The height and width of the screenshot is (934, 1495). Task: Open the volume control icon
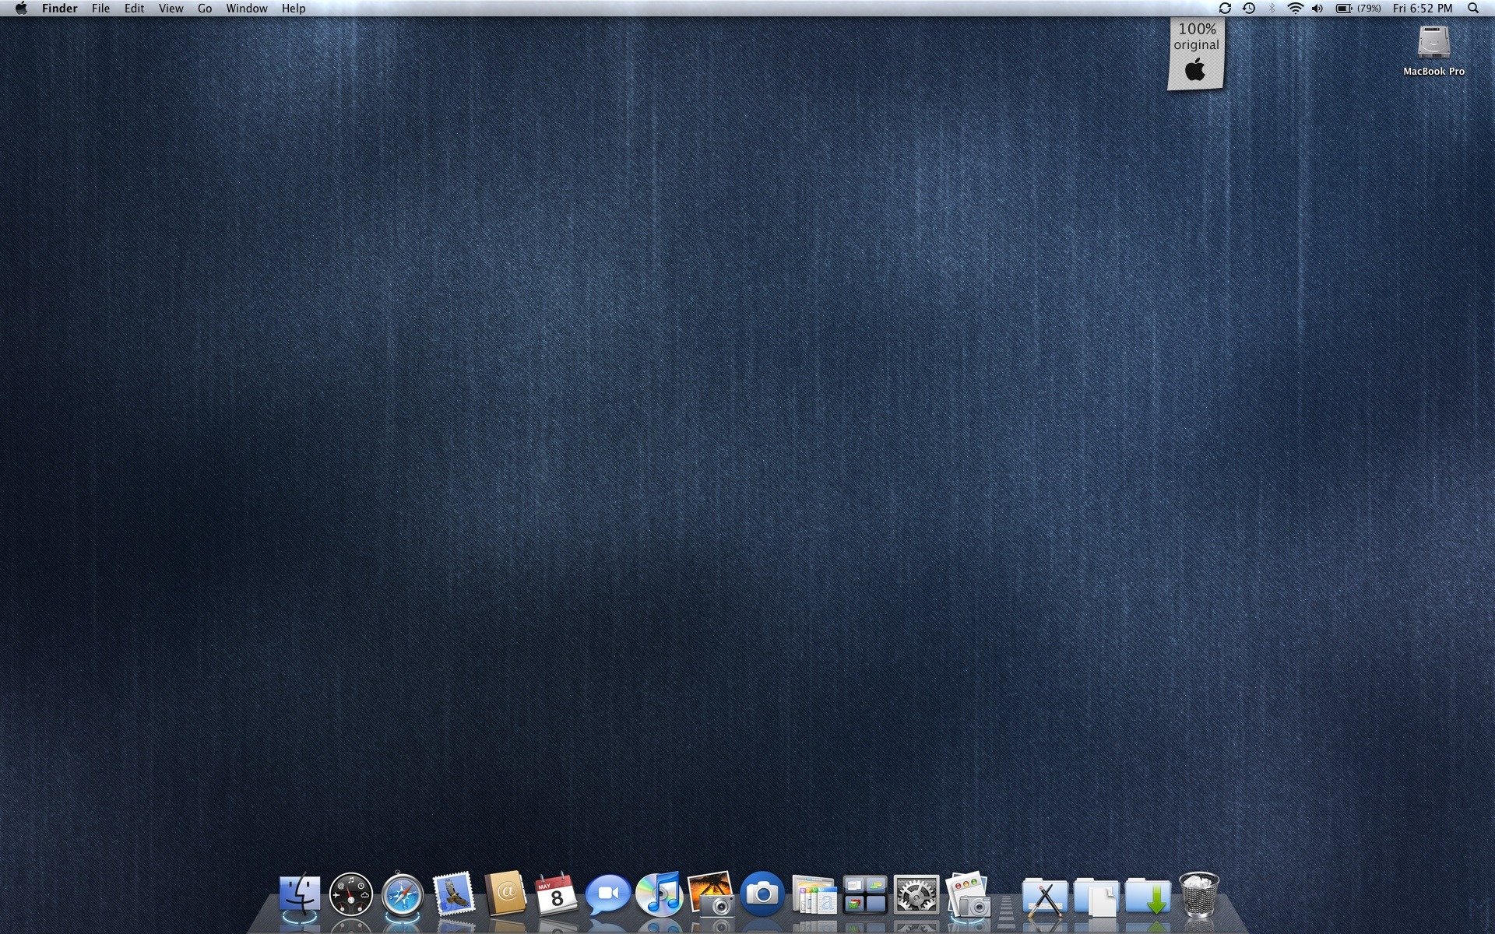1317,9
